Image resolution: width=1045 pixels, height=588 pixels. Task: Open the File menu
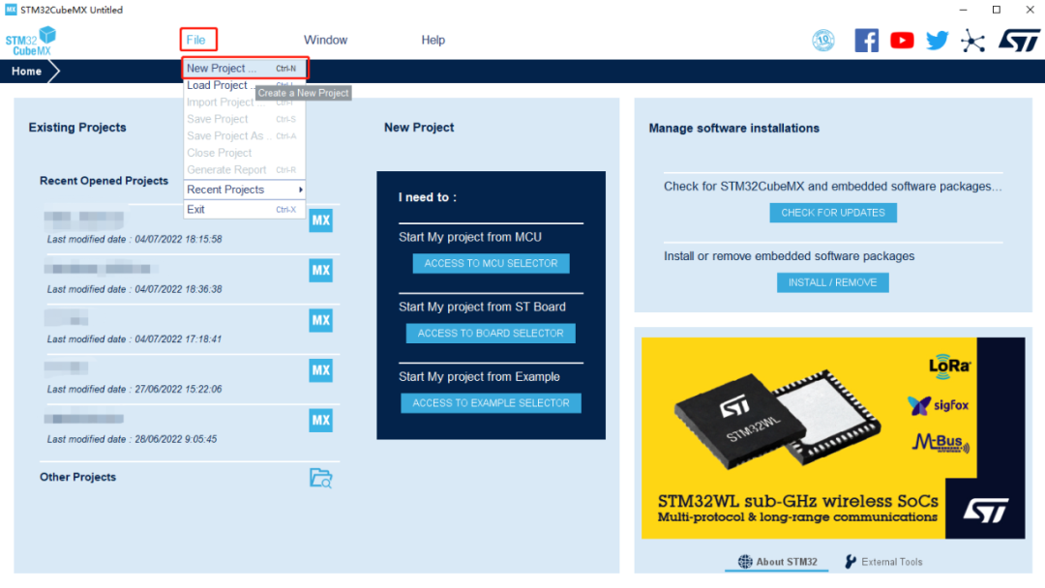tap(195, 40)
